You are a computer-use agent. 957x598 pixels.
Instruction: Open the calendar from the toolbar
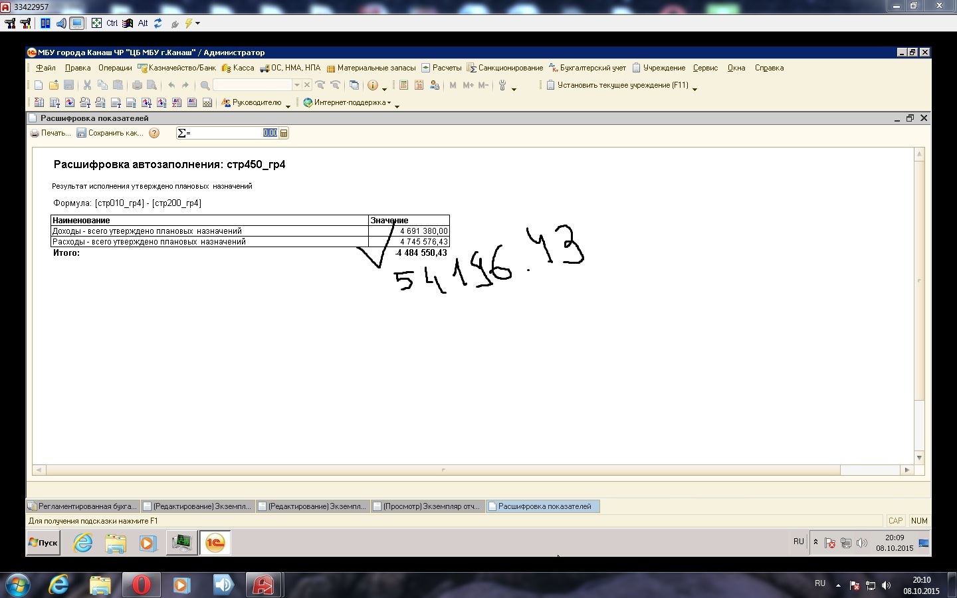point(419,85)
